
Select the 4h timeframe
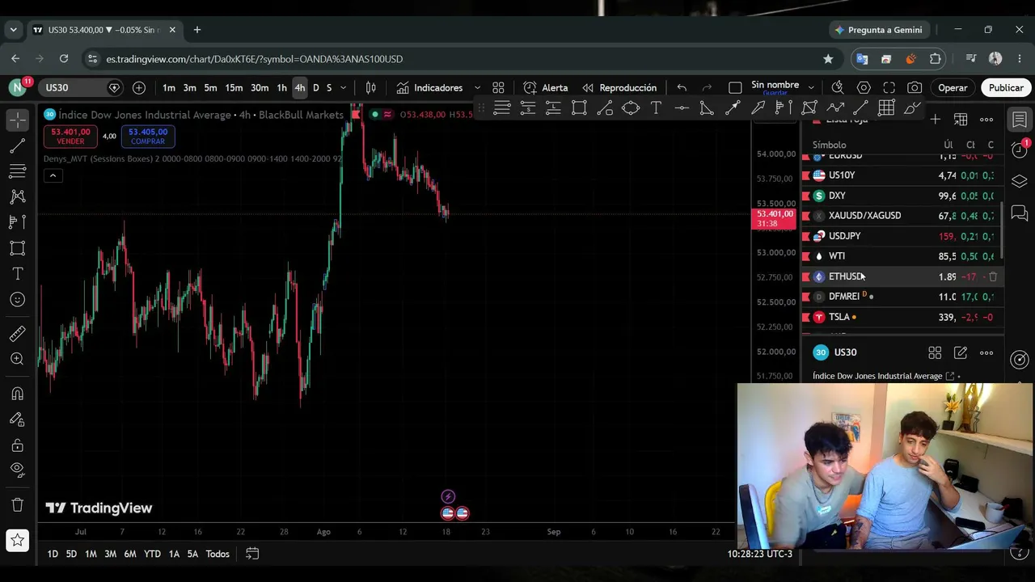tap(299, 87)
